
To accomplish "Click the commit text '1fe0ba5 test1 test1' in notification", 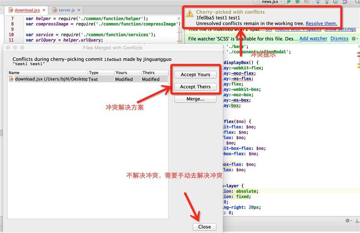I will (218, 18).
